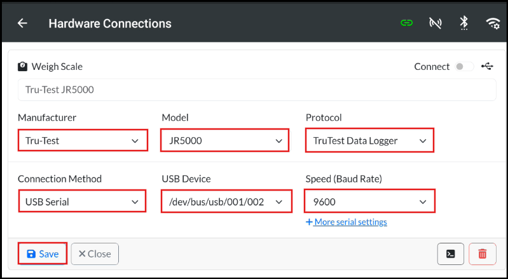The width and height of the screenshot is (508, 279).
Task: Click the Hardware Connections title
Action: click(x=110, y=24)
